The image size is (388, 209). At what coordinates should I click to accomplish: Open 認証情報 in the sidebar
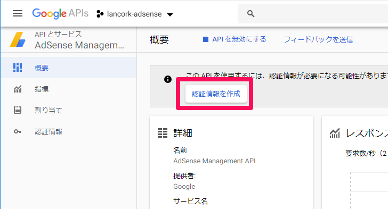click(x=48, y=132)
